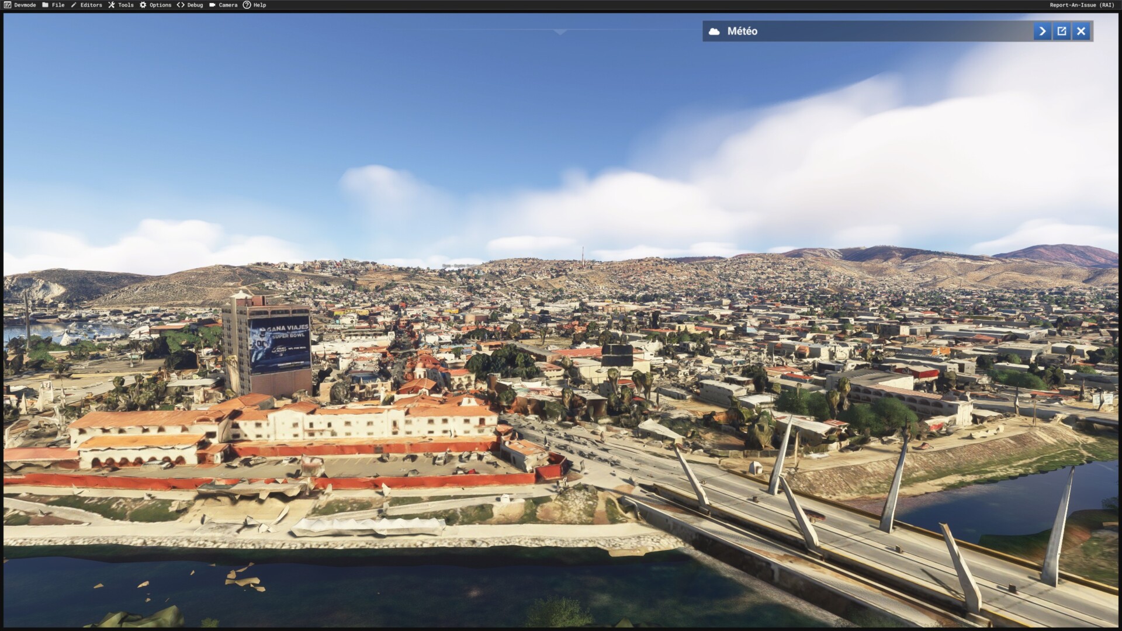Click the gear icon for Options

(x=143, y=5)
